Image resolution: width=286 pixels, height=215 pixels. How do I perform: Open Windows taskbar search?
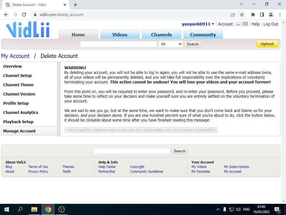(20, 209)
